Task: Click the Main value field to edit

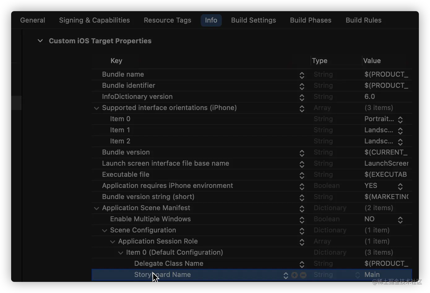Action: point(372,275)
